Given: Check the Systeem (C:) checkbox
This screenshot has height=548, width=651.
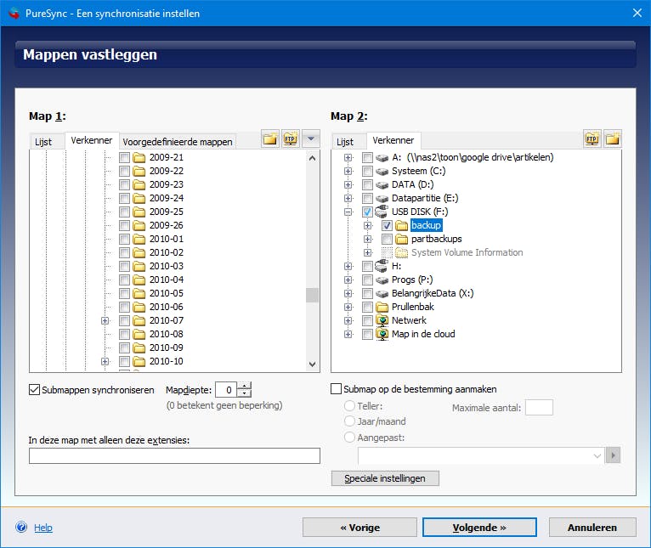Looking at the screenshot, I should [367, 171].
